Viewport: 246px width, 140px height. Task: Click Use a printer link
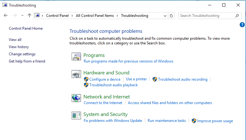point(136,79)
